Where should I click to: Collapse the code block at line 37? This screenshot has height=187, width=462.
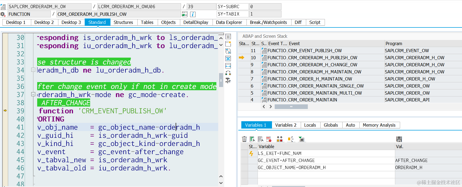coord(33,94)
